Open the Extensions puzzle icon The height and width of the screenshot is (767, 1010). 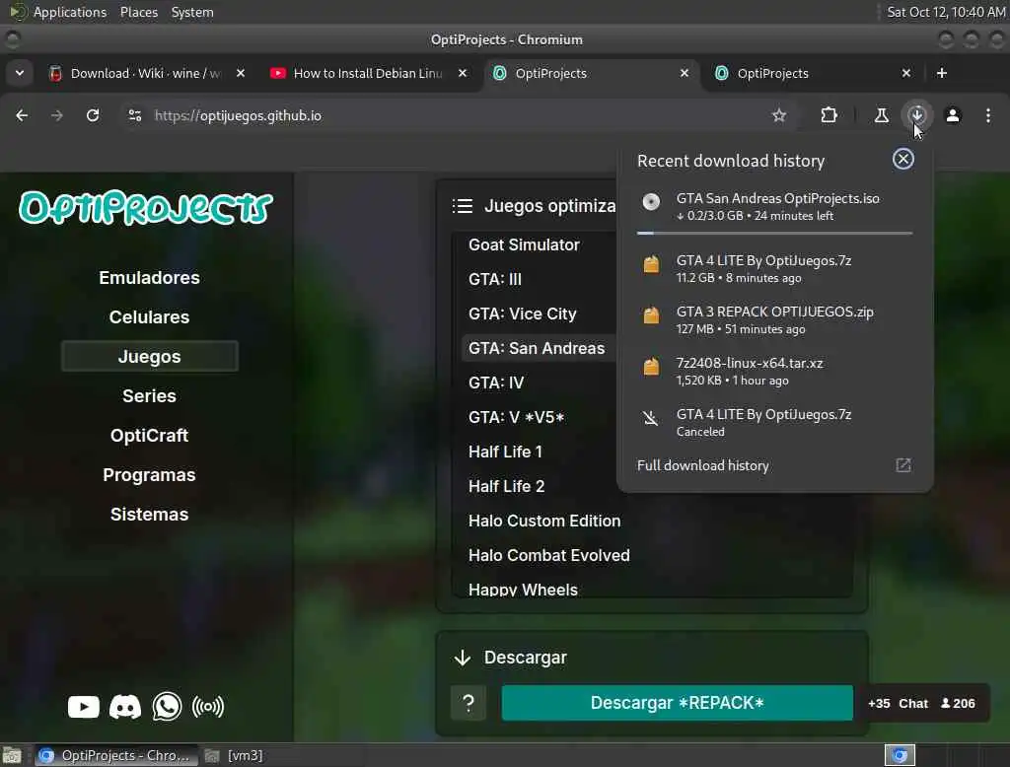(829, 115)
